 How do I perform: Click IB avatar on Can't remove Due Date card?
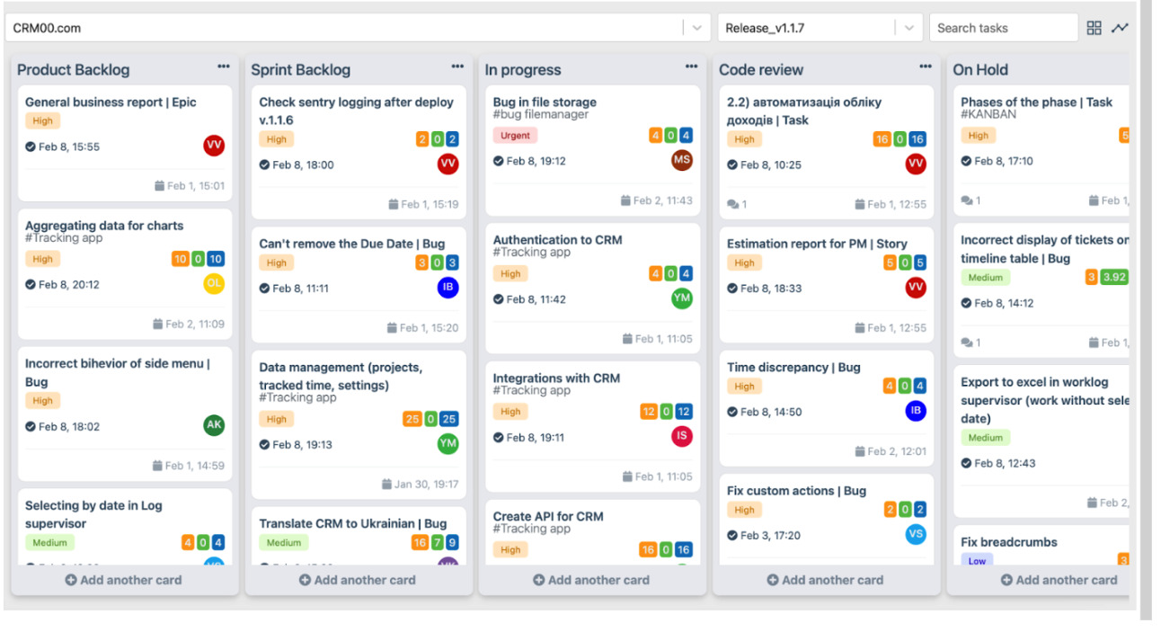coord(448,288)
